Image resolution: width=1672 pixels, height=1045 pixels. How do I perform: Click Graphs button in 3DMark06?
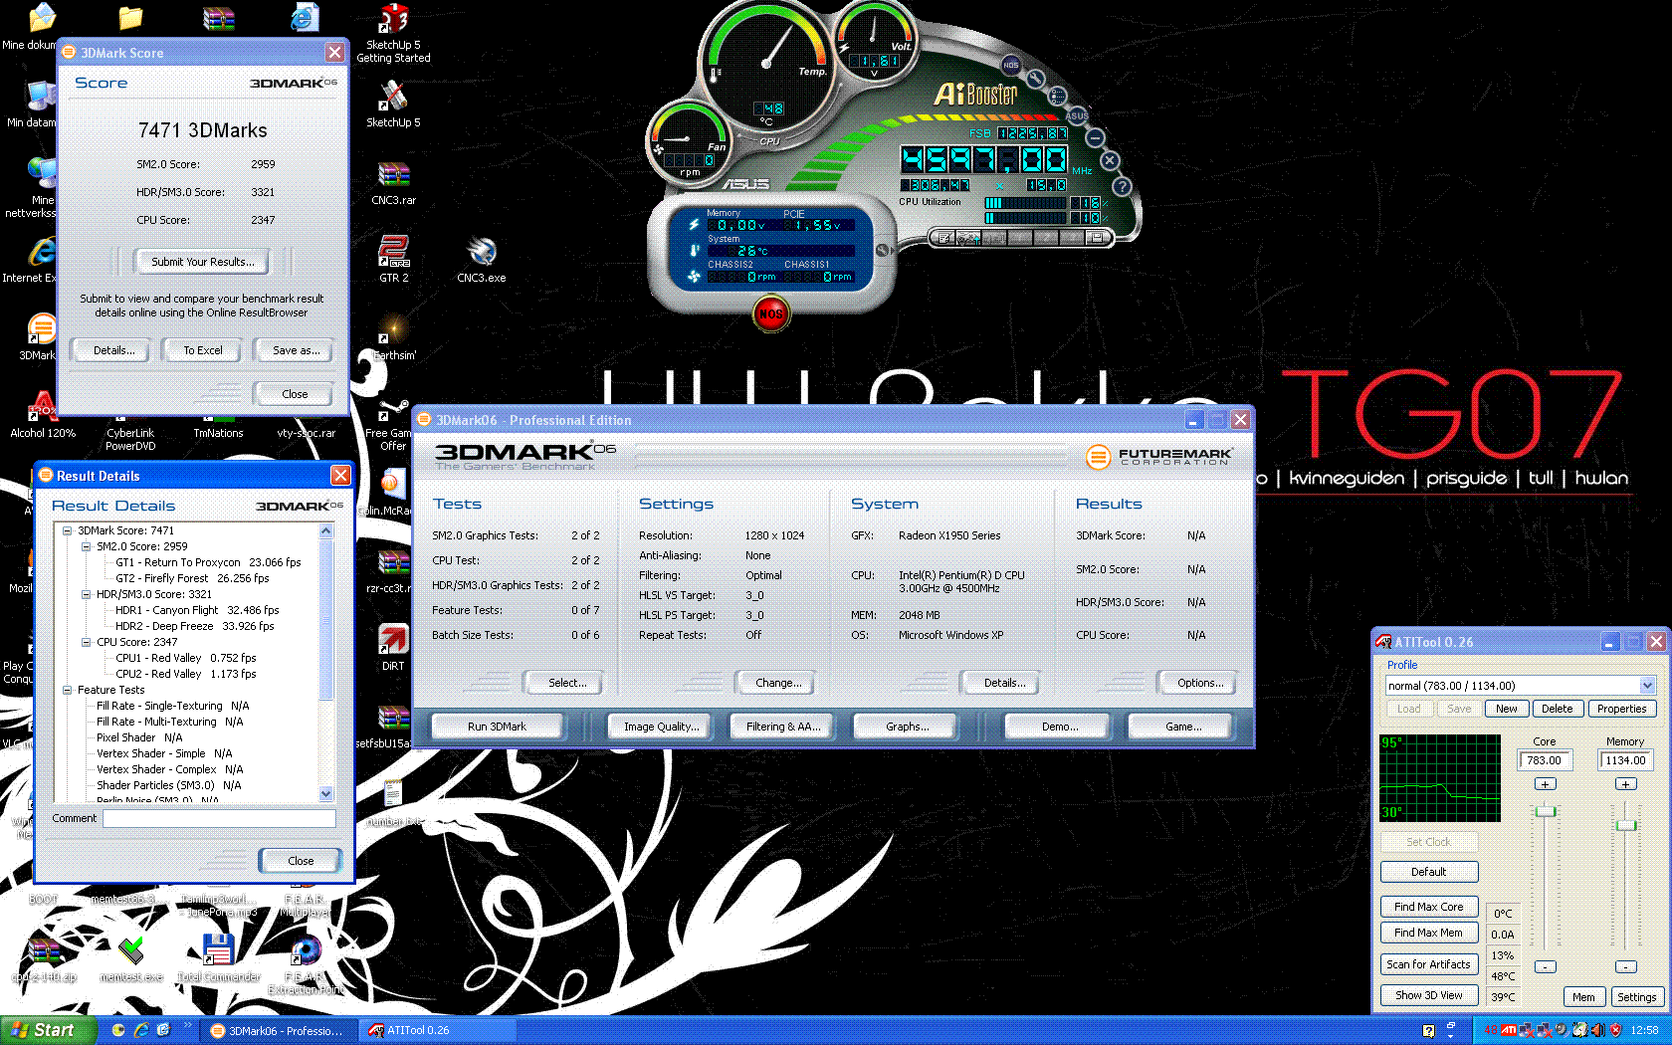point(907,727)
